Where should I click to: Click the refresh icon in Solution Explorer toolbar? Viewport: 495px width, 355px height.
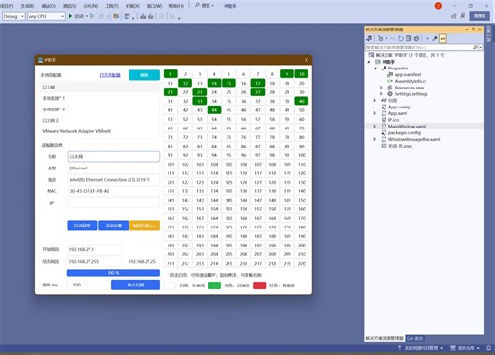click(x=401, y=38)
